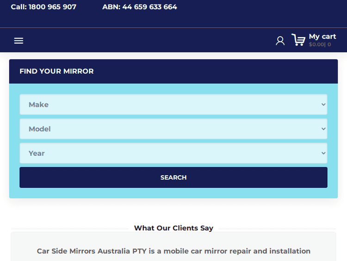Open the hamburger navigation menu

(x=19, y=41)
